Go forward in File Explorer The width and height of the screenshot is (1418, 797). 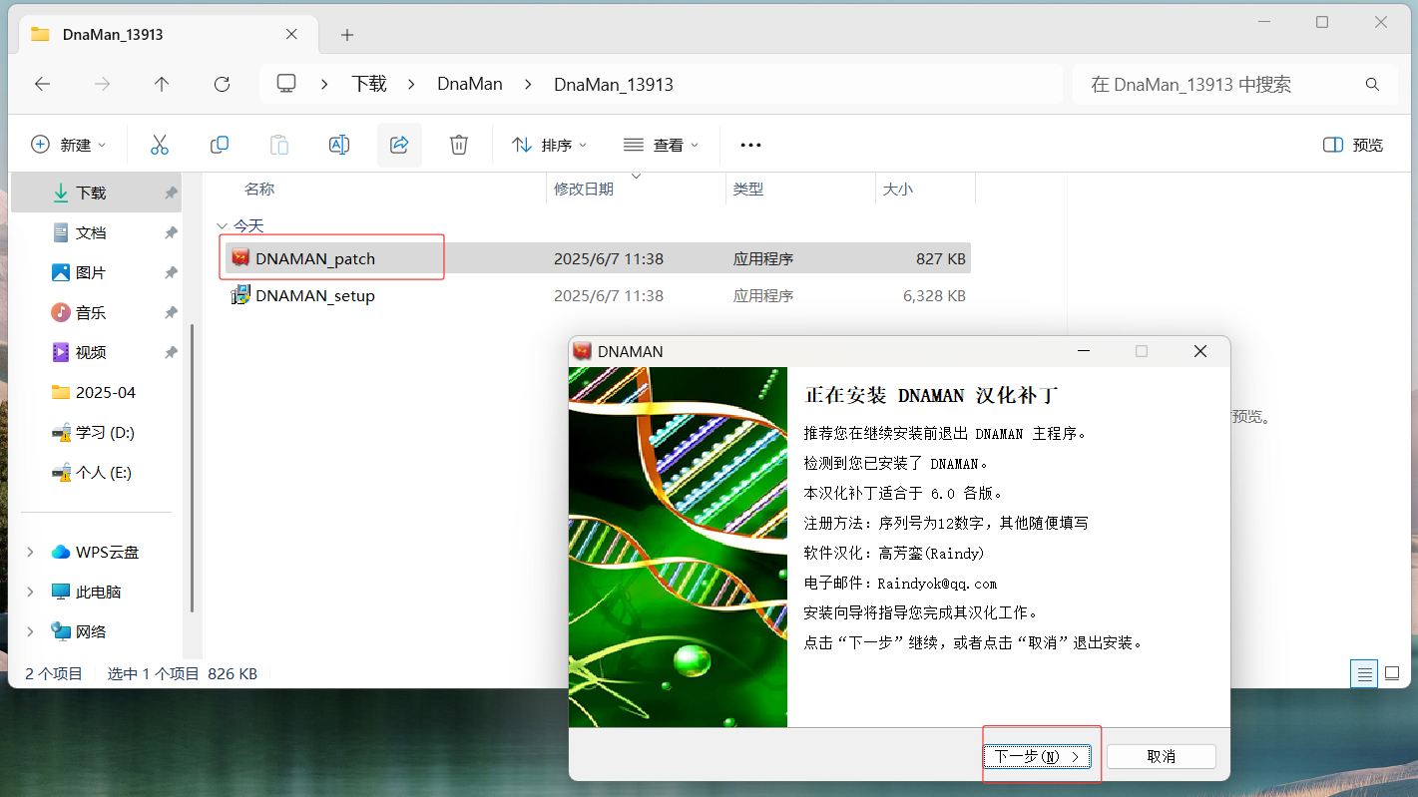102,85
